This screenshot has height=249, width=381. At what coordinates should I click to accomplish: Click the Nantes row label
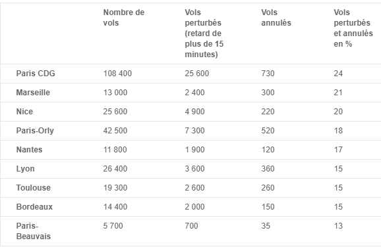click(29, 150)
